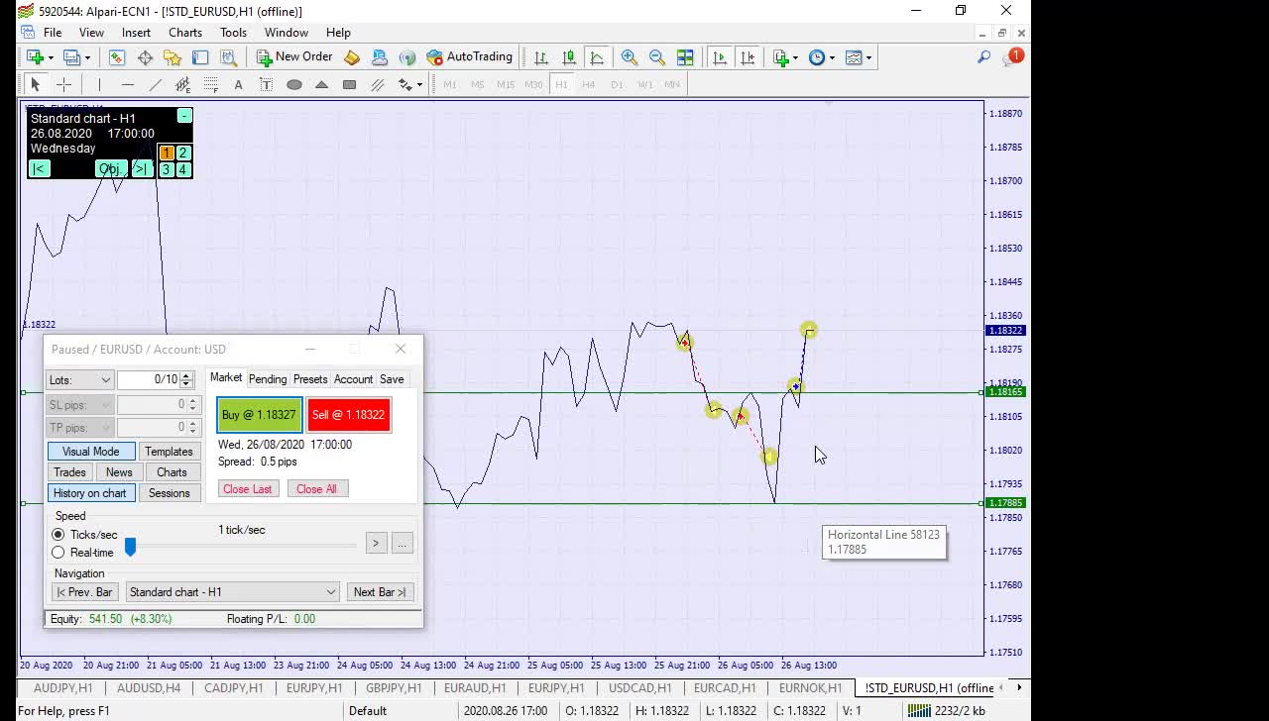The height and width of the screenshot is (721, 1269).
Task: Select the Fibonacci retracement tool
Action: pyautogui.click(x=210, y=85)
